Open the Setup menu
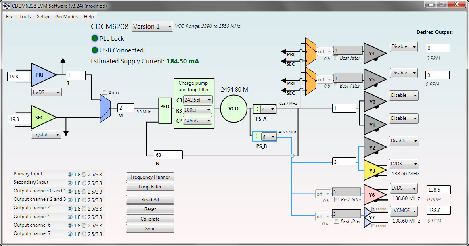The height and width of the screenshot is (246, 469). [x=43, y=17]
